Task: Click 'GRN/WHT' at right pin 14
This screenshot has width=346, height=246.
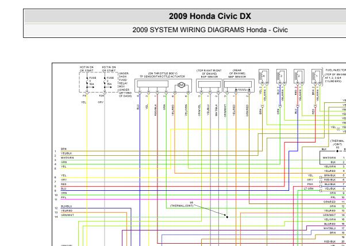Action: (329, 215)
